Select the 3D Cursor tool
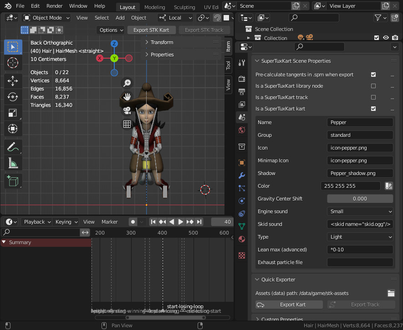 [x=13, y=63]
